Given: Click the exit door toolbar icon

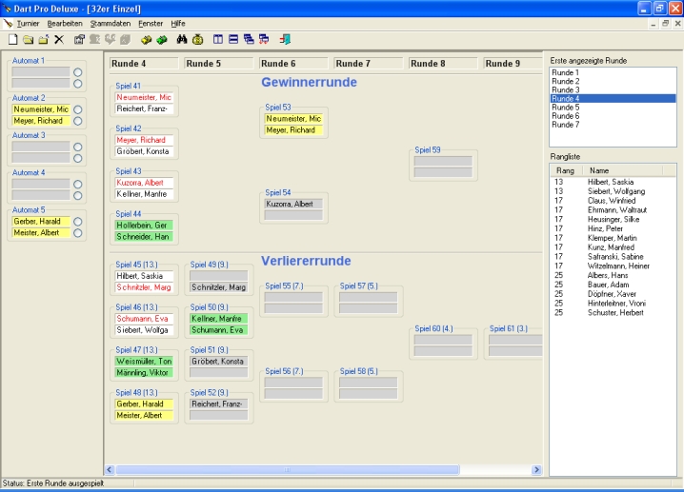Looking at the screenshot, I should coord(285,39).
